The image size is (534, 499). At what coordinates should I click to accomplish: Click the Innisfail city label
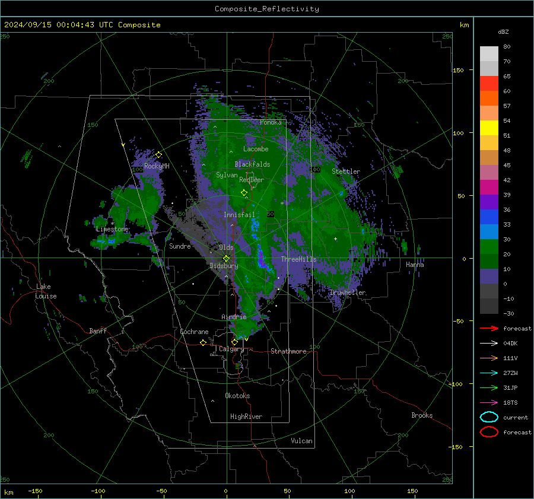[239, 215]
